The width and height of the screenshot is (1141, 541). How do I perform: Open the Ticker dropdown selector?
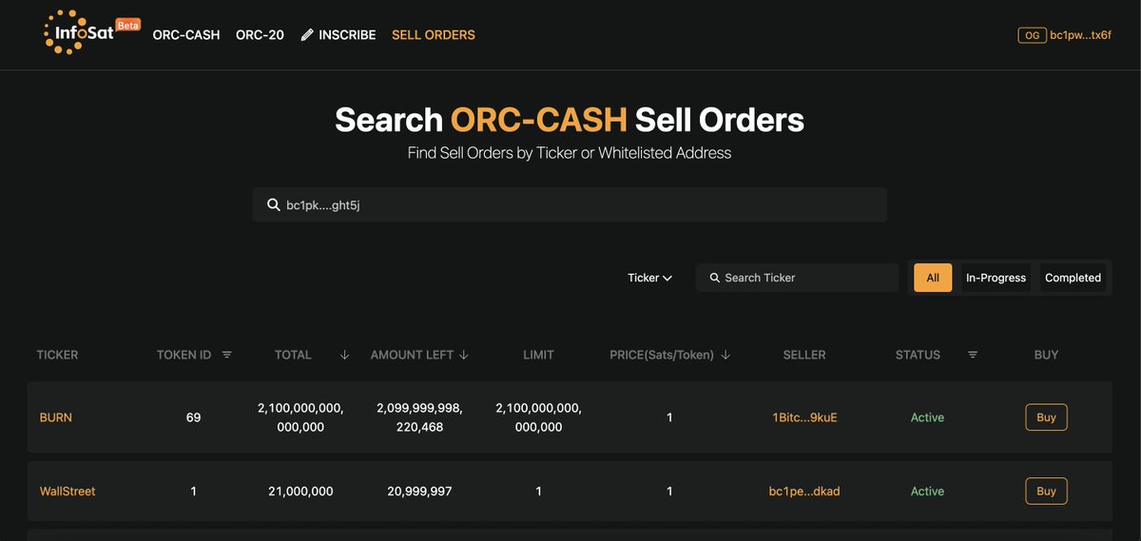[x=650, y=278]
